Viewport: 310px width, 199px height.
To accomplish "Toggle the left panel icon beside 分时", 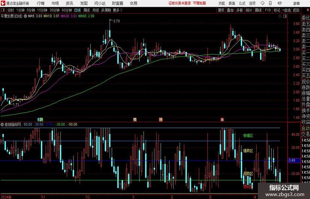I will point(3,10).
